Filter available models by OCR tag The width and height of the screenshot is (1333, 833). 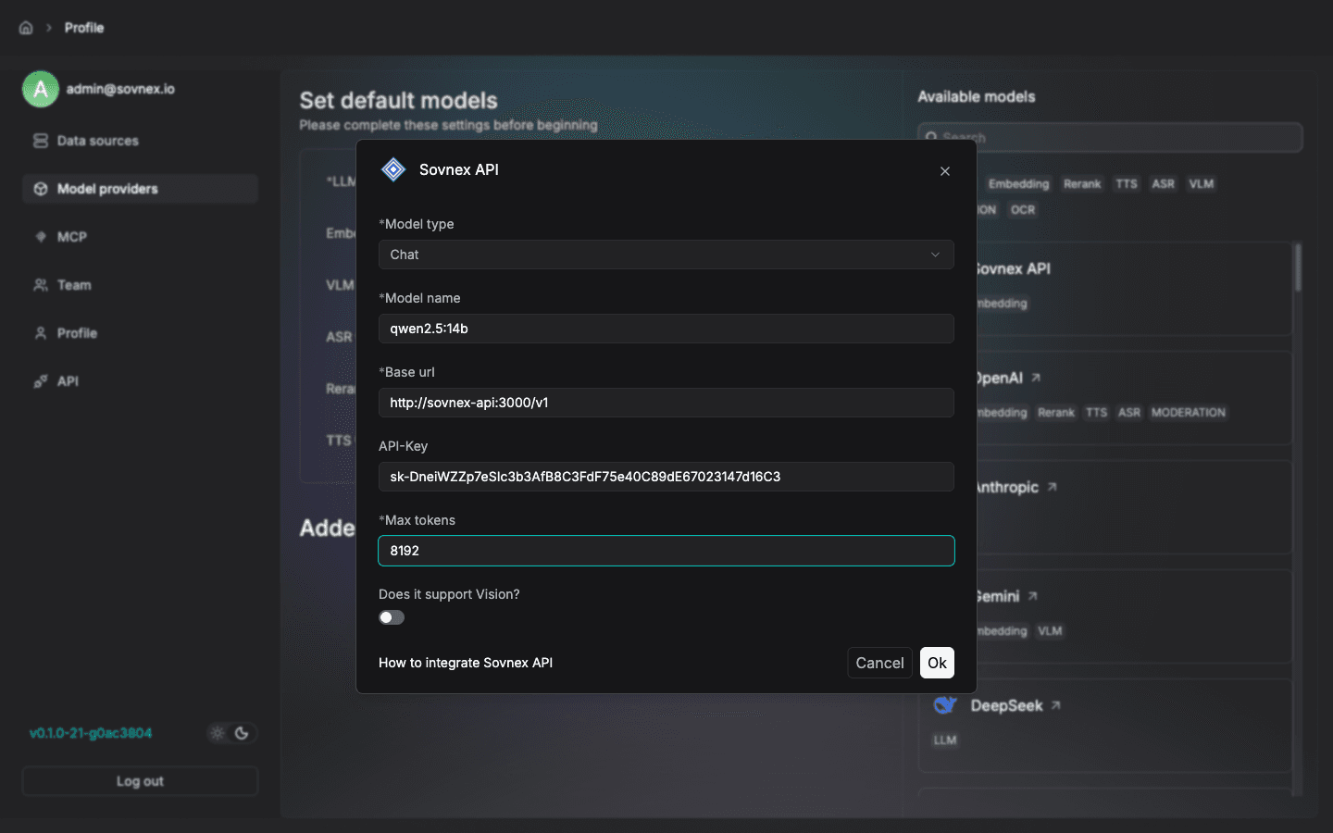(1023, 210)
